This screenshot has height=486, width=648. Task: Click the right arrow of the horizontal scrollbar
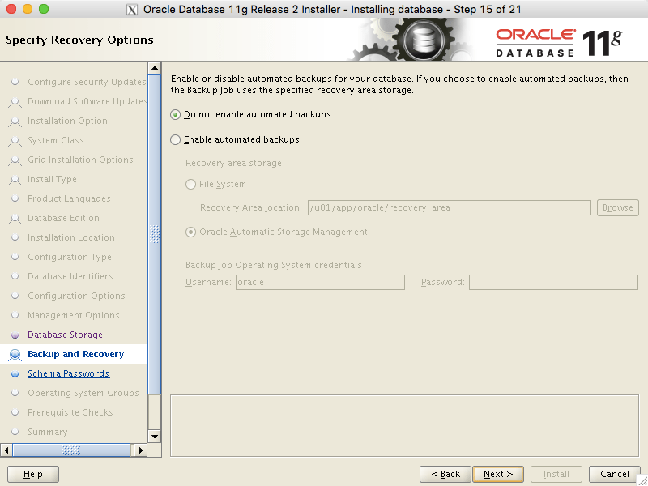(x=142, y=452)
